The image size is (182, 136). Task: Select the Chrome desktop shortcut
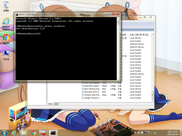pyautogui.click(x=6, y=39)
